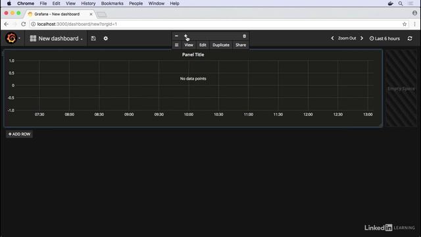Open the Last 6 hours time picker

[x=384, y=38]
